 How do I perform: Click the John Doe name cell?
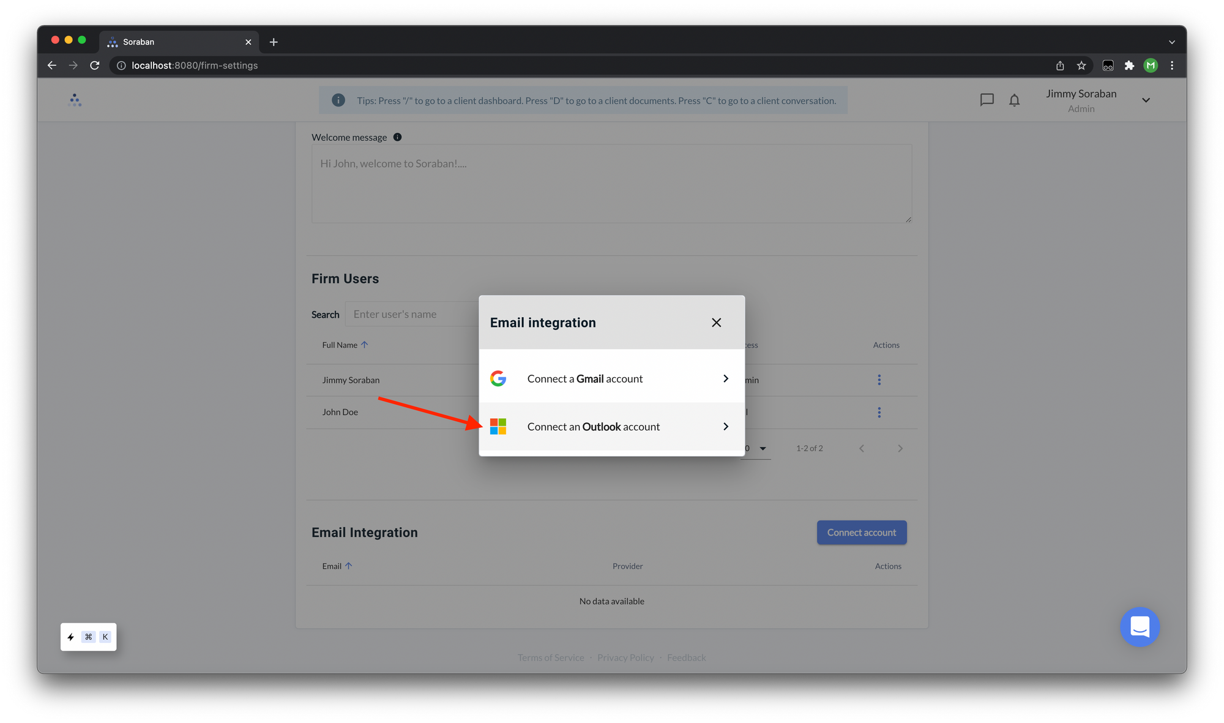point(340,412)
